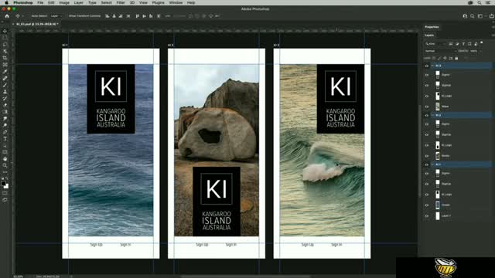Filter layers by pixel layers icon
This screenshot has width=495, height=278.
click(451, 44)
